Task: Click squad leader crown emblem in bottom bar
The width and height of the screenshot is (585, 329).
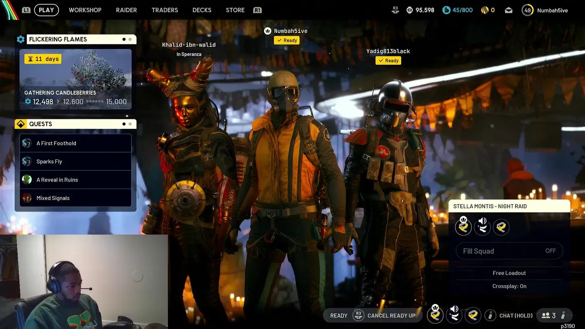Action: click(435, 315)
